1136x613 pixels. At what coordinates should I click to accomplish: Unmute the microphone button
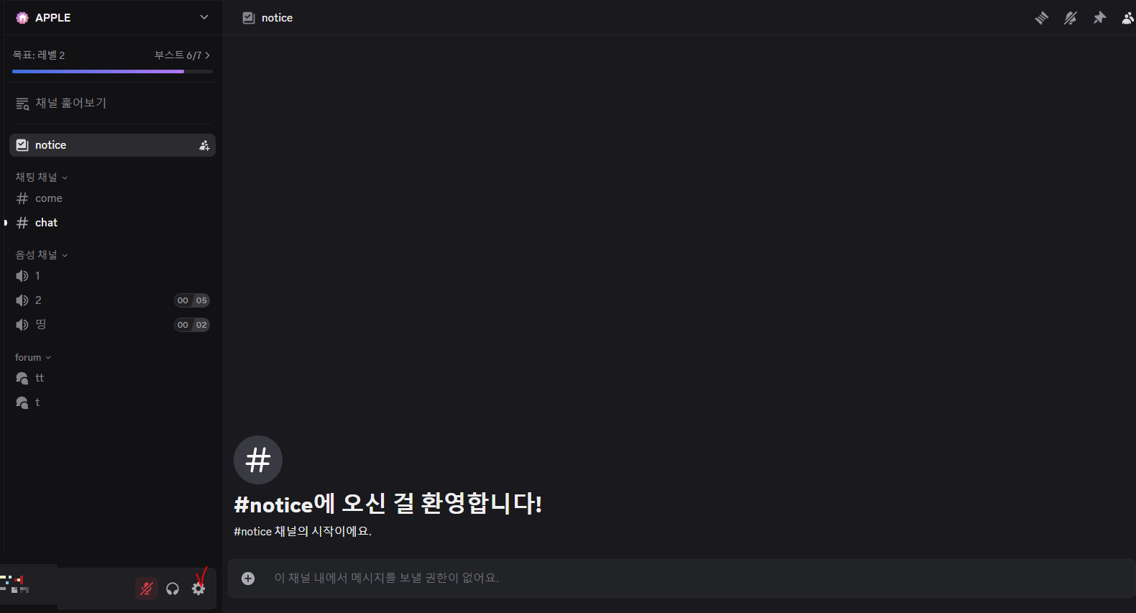coord(147,589)
